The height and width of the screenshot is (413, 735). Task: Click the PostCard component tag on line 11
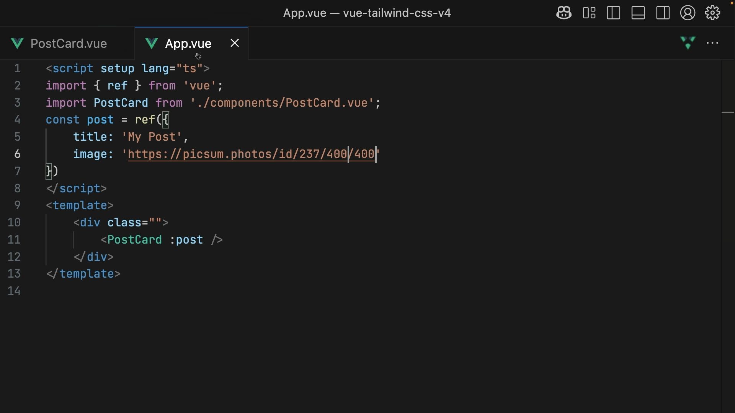coord(134,240)
